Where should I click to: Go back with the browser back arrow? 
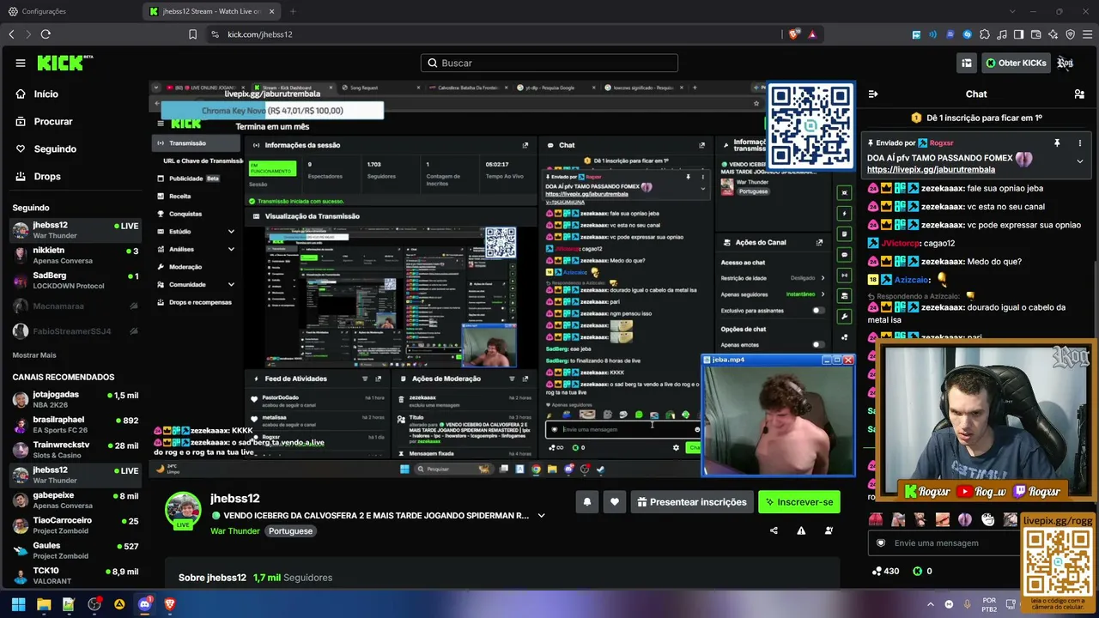(11, 34)
